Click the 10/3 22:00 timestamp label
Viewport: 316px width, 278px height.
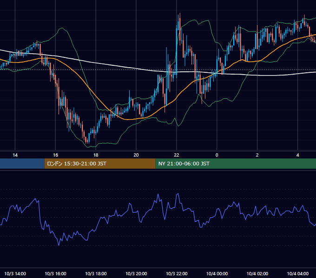pos(177,273)
